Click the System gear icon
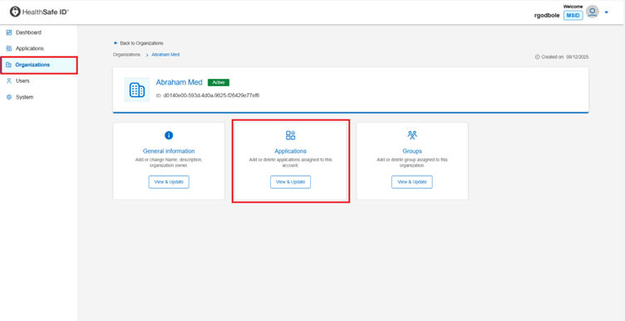Screen dimensions: 625x321 [9, 97]
